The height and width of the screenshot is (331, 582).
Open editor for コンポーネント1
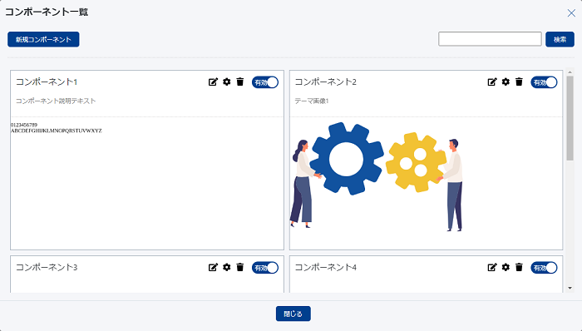pyautogui.click(x=213, y=82)
